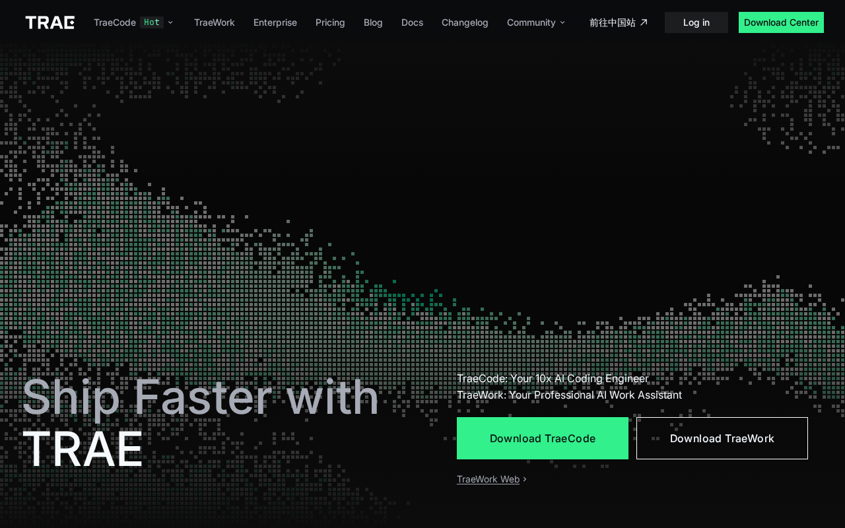The image size is (845, 528).
Task: Click the Log in button
Action: coord(696,22)
